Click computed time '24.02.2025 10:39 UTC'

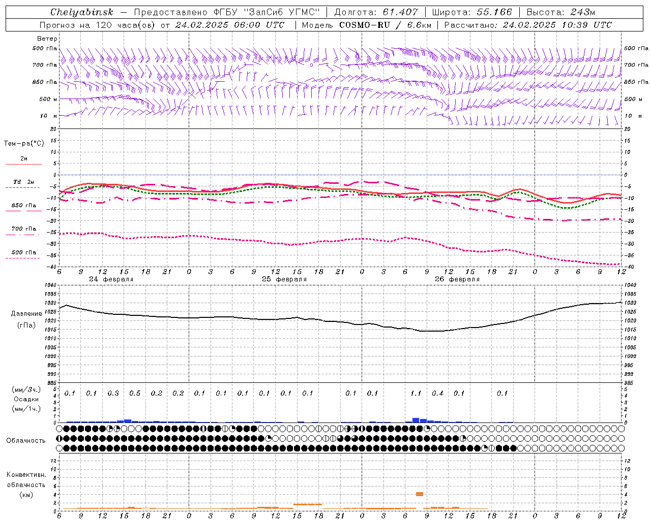(x=557, y=25)
